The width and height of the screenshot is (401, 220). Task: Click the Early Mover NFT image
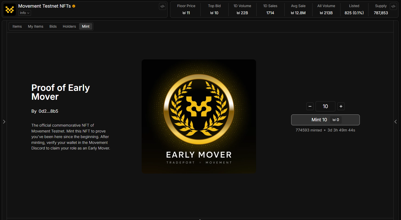click(199, 116)
